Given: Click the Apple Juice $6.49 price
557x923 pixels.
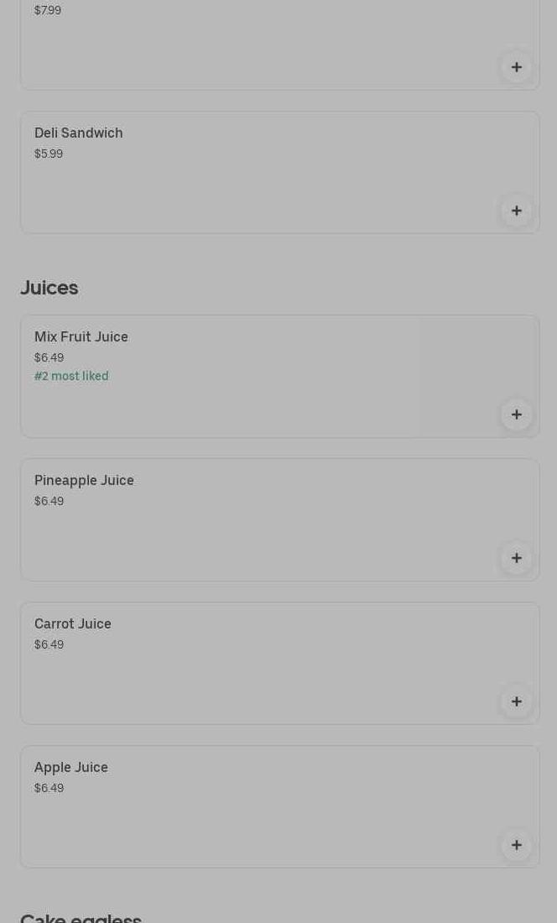Looking at the screenshot, I should pyautogui.click(x=49, y=788).
